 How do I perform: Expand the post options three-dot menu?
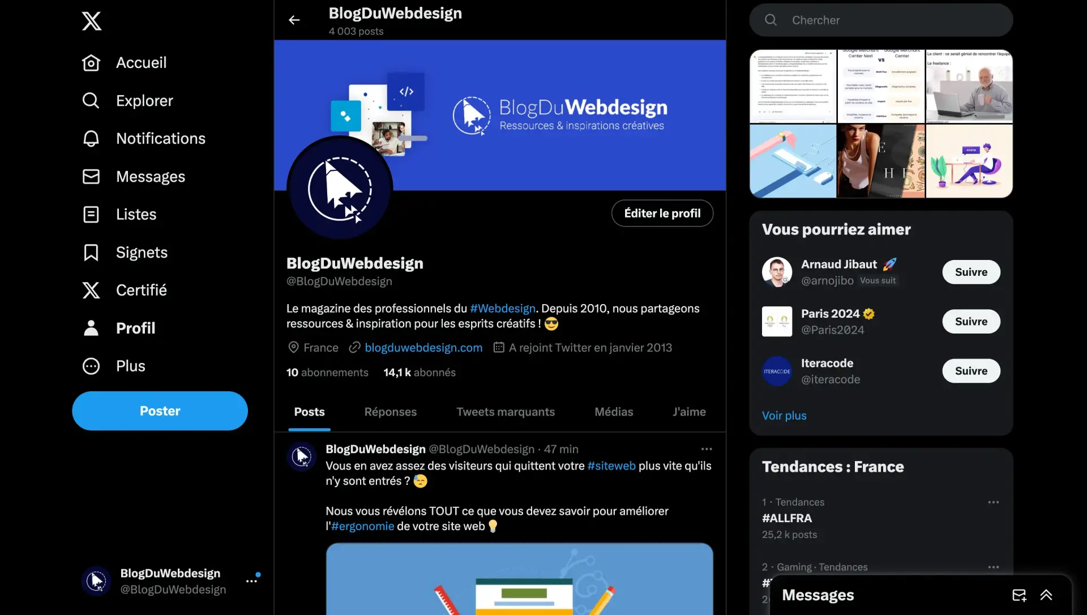click(706, 449)
